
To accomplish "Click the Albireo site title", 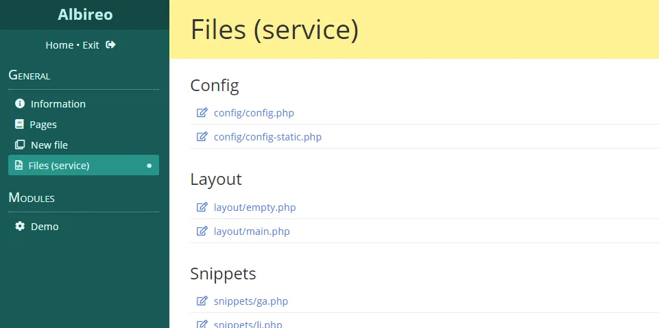I will click(85, 14).
